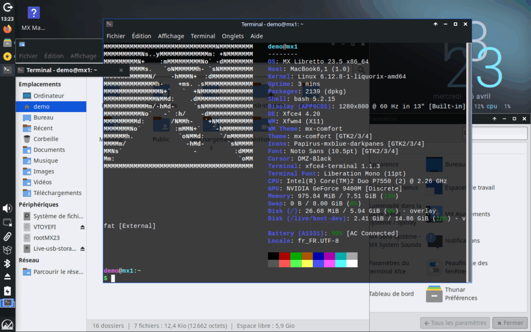
Task: Open Thunar's Fichier menu
Action: 28,56
